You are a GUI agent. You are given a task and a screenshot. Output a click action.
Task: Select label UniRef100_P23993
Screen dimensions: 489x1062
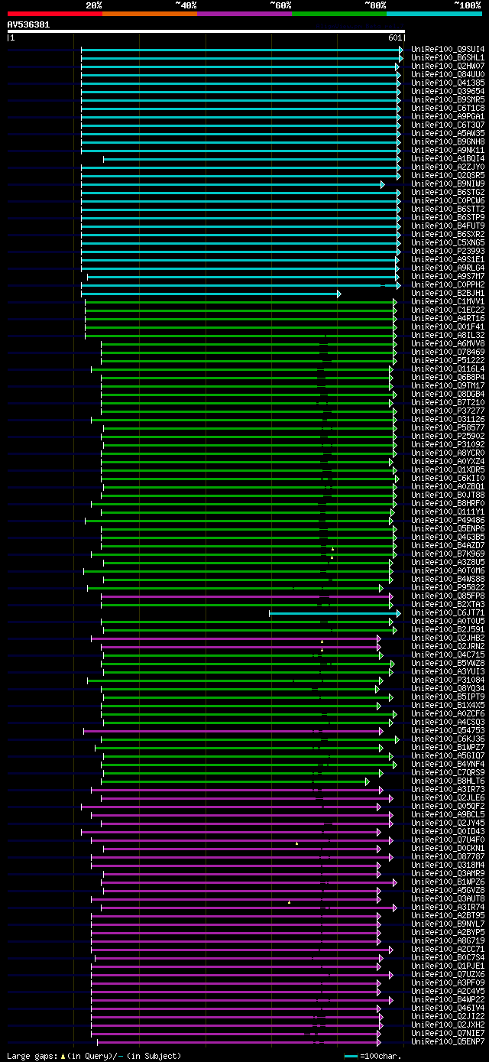[448, 251]
